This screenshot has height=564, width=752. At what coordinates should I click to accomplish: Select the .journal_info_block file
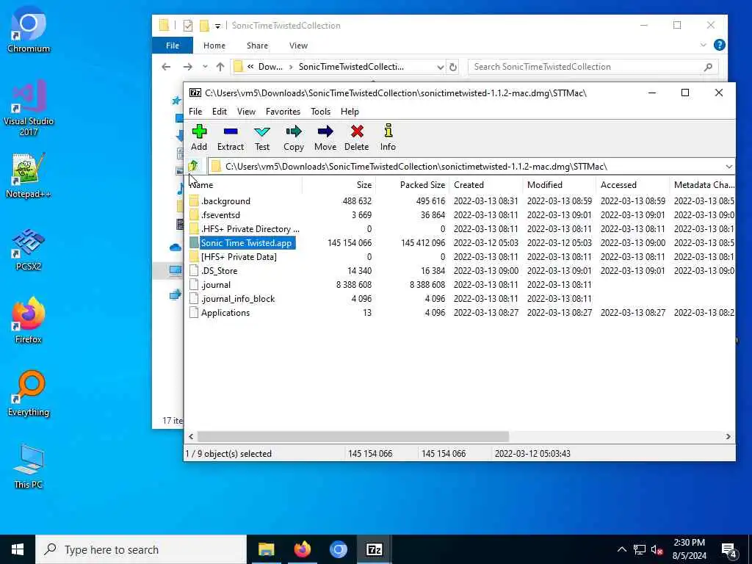237,298
